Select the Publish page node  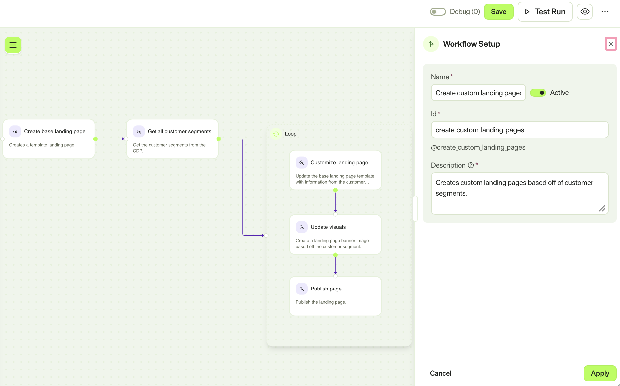(x=335, y=296)
